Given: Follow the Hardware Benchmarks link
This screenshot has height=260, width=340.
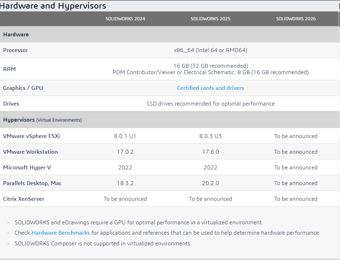Looking at the screenshot, I should 61,233.
